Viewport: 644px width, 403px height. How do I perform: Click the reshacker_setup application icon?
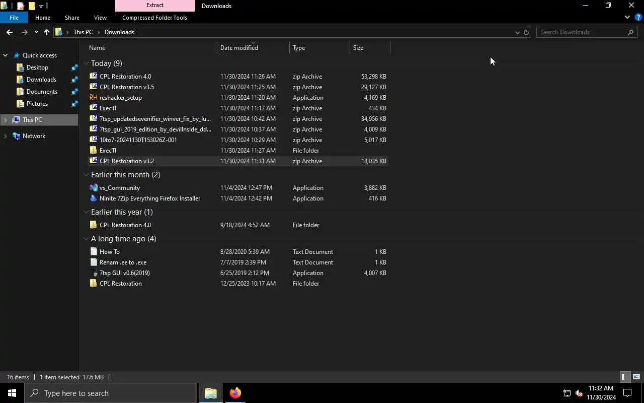[x=93, y=97]
